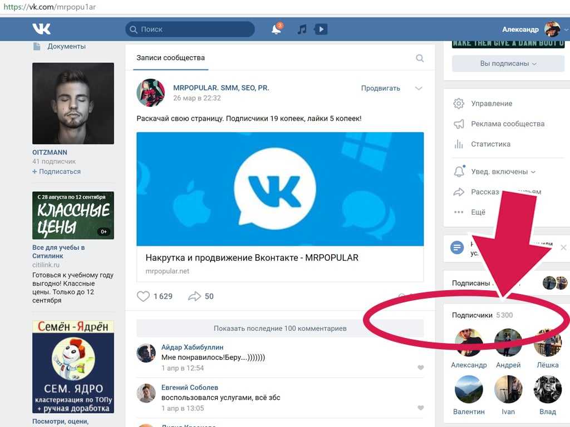The image size is (570, 427).
Task: Click the three dots icon near Ещё
Action: 459,212
